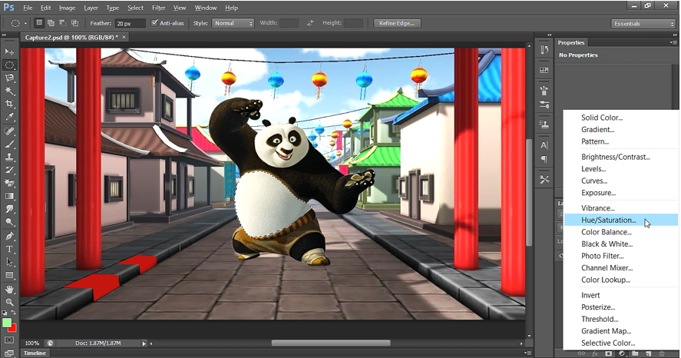The width and height of the screenshot is (681, 358).
Task: Choose Subtract from selection mode
Action: tap(62, 23)
